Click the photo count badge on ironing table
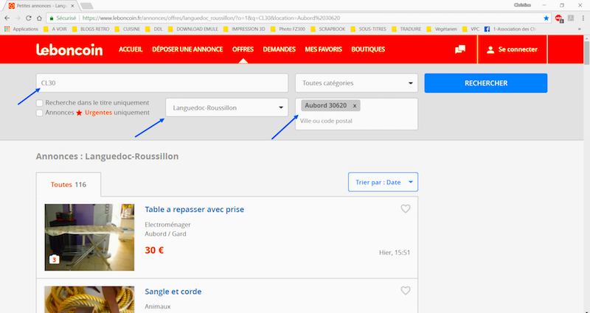Screen dimensions: 590x313 (x=54, y=259)
